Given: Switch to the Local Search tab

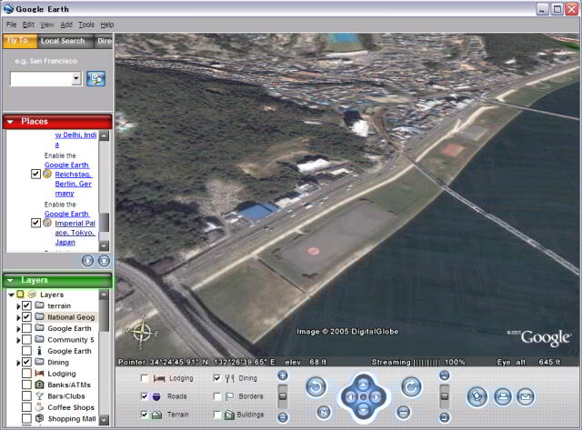Looking at the screenshot, I should click(x=62, y=41).
